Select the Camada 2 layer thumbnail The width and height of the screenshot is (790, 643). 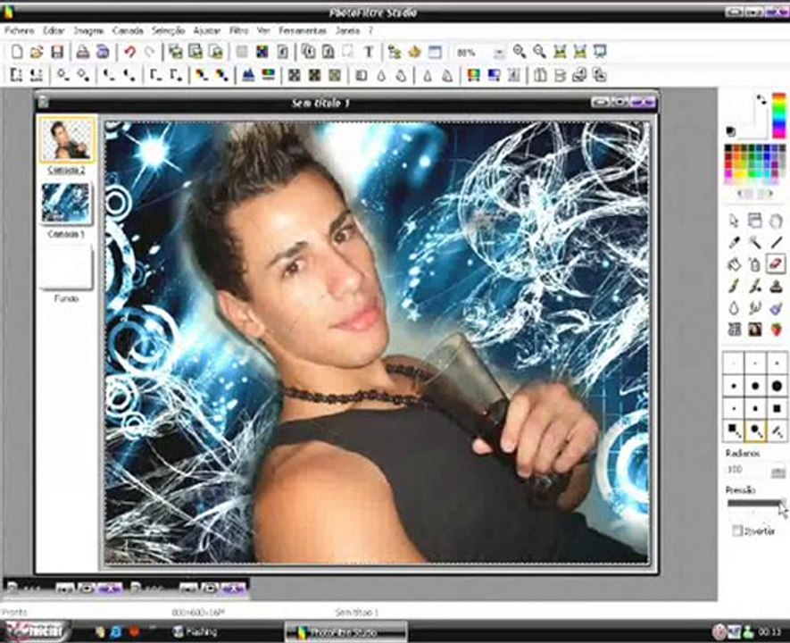(x=67, y=140)
